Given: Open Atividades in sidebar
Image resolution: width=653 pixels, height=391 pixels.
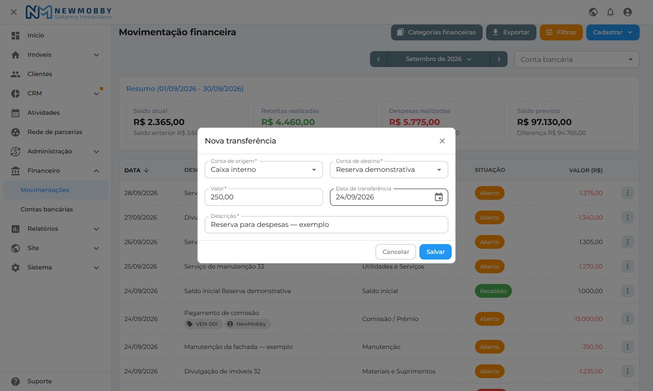Looking at the screenshot, I should tap(56, 113).
